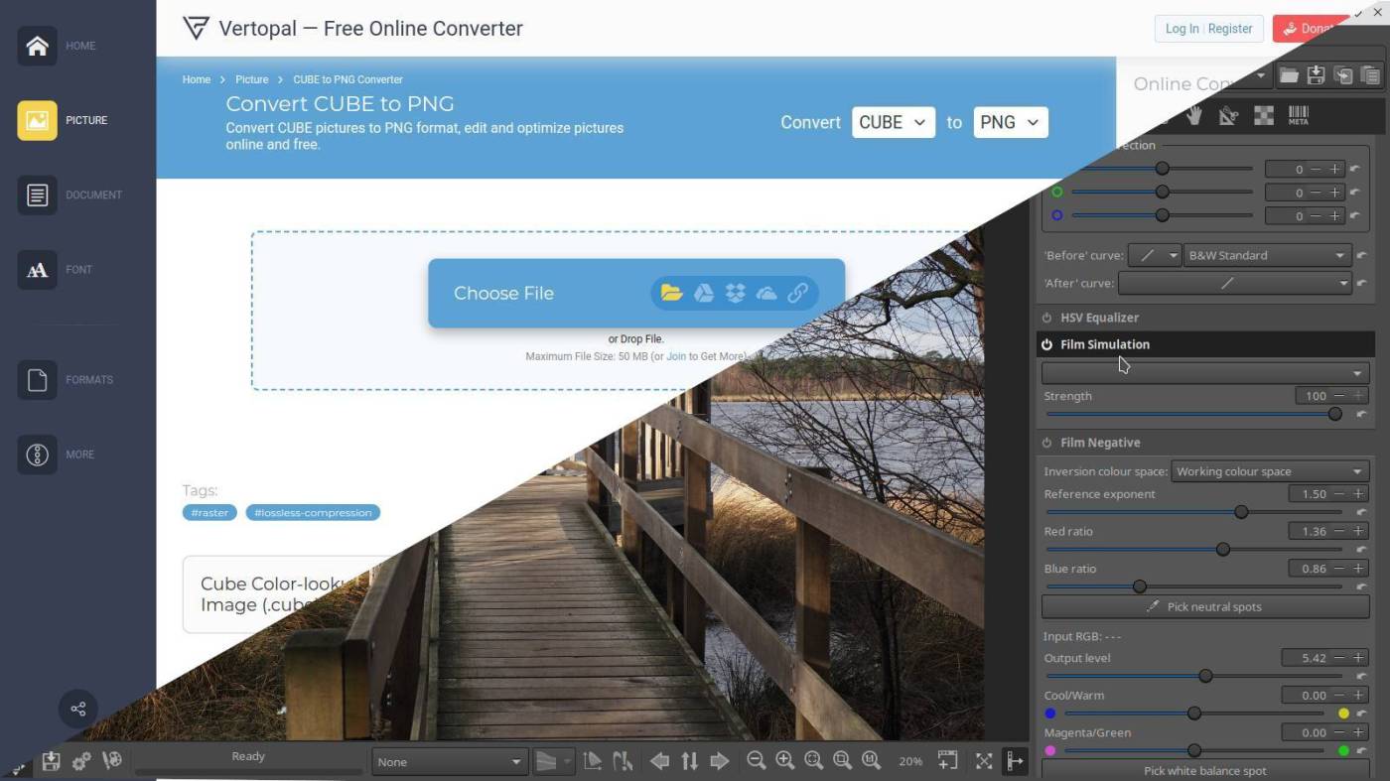Sync file browser with up-down arrows icon
The image size is (1390, 781).
689,761
